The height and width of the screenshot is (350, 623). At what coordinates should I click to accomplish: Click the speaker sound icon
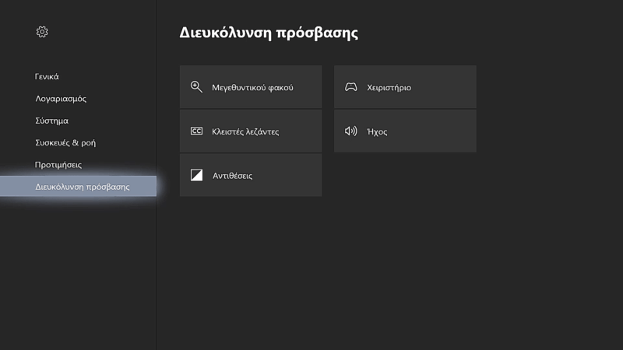[351, 131]
